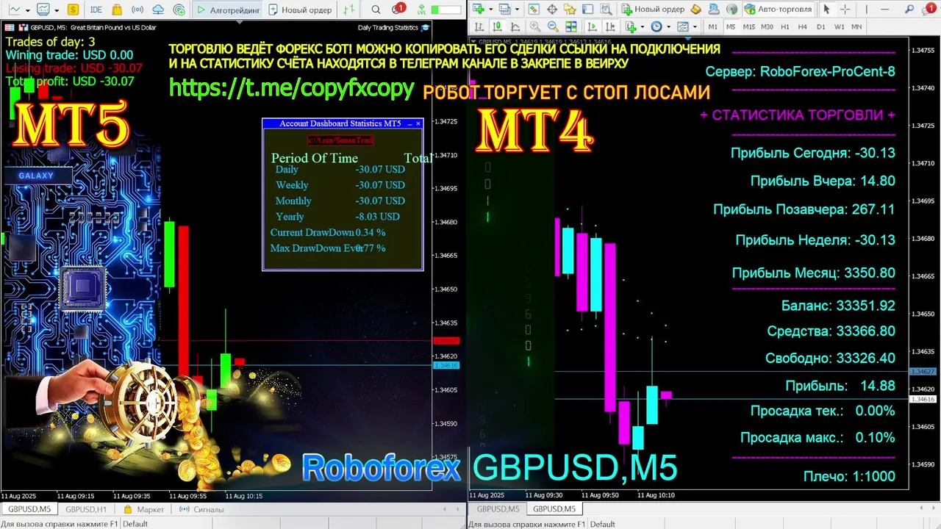Screen dimensions: 941x529
Task: Open the Strategy Tester icon in MT4
Action: (606, 9)
